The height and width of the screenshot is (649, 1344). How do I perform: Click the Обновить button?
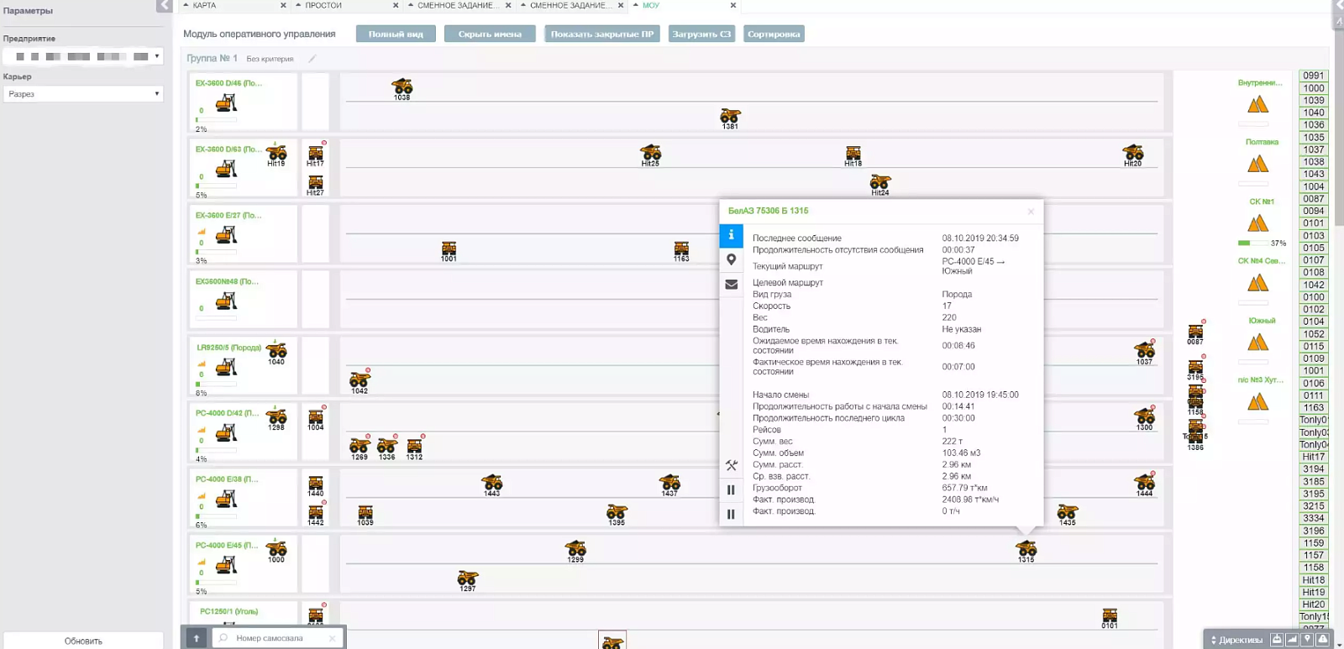[83, 641]
